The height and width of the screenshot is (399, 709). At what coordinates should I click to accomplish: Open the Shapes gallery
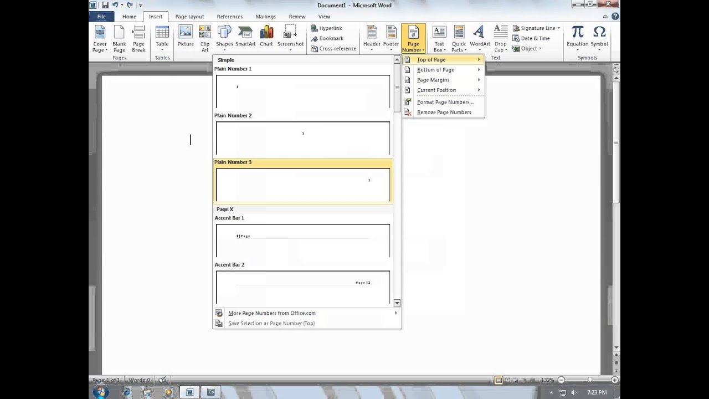click(224, 39)
